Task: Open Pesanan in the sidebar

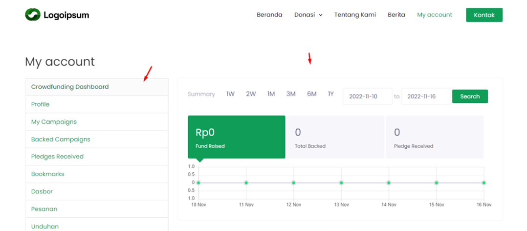Action: pyautogui.click(x=44, y=209)
